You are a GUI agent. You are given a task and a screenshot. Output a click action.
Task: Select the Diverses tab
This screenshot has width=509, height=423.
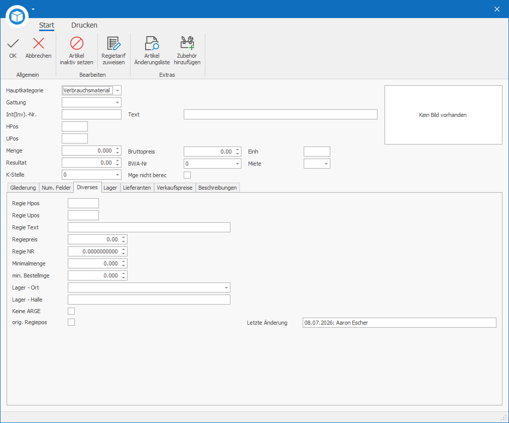(x=87, y=187)
